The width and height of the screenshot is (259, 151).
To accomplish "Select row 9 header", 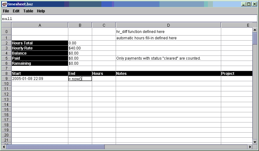I will (6, 78).
